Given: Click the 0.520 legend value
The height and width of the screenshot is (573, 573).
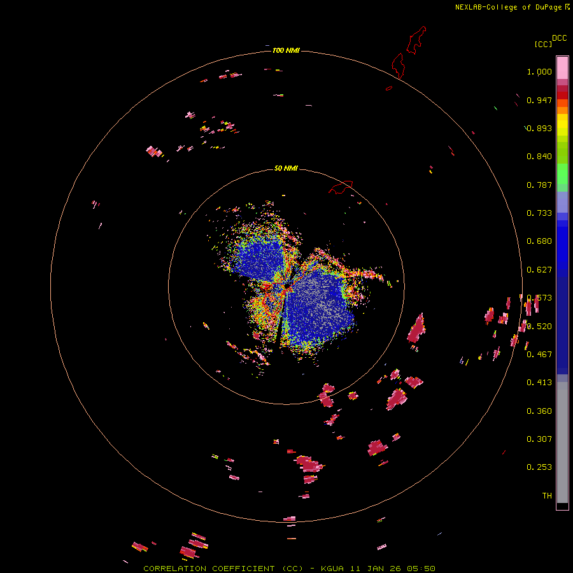Looking at the screenshot, I should click(x=539, y=327).
